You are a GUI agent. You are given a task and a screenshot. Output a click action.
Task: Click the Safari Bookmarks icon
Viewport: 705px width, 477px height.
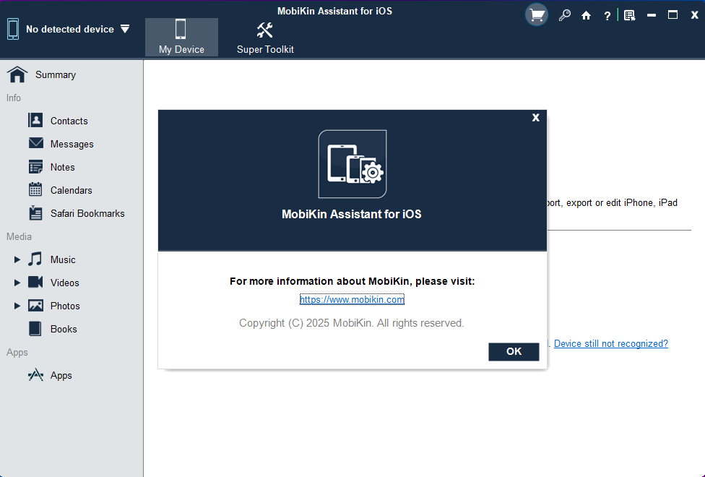pos(35,213)
